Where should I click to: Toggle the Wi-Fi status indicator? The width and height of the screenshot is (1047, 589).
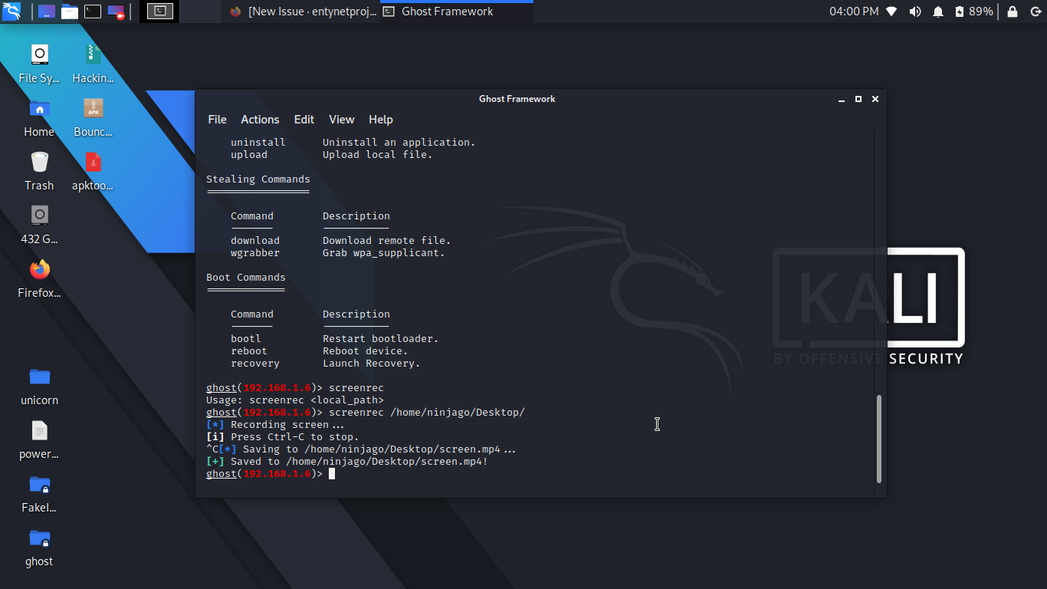click(x=891, y=11)
